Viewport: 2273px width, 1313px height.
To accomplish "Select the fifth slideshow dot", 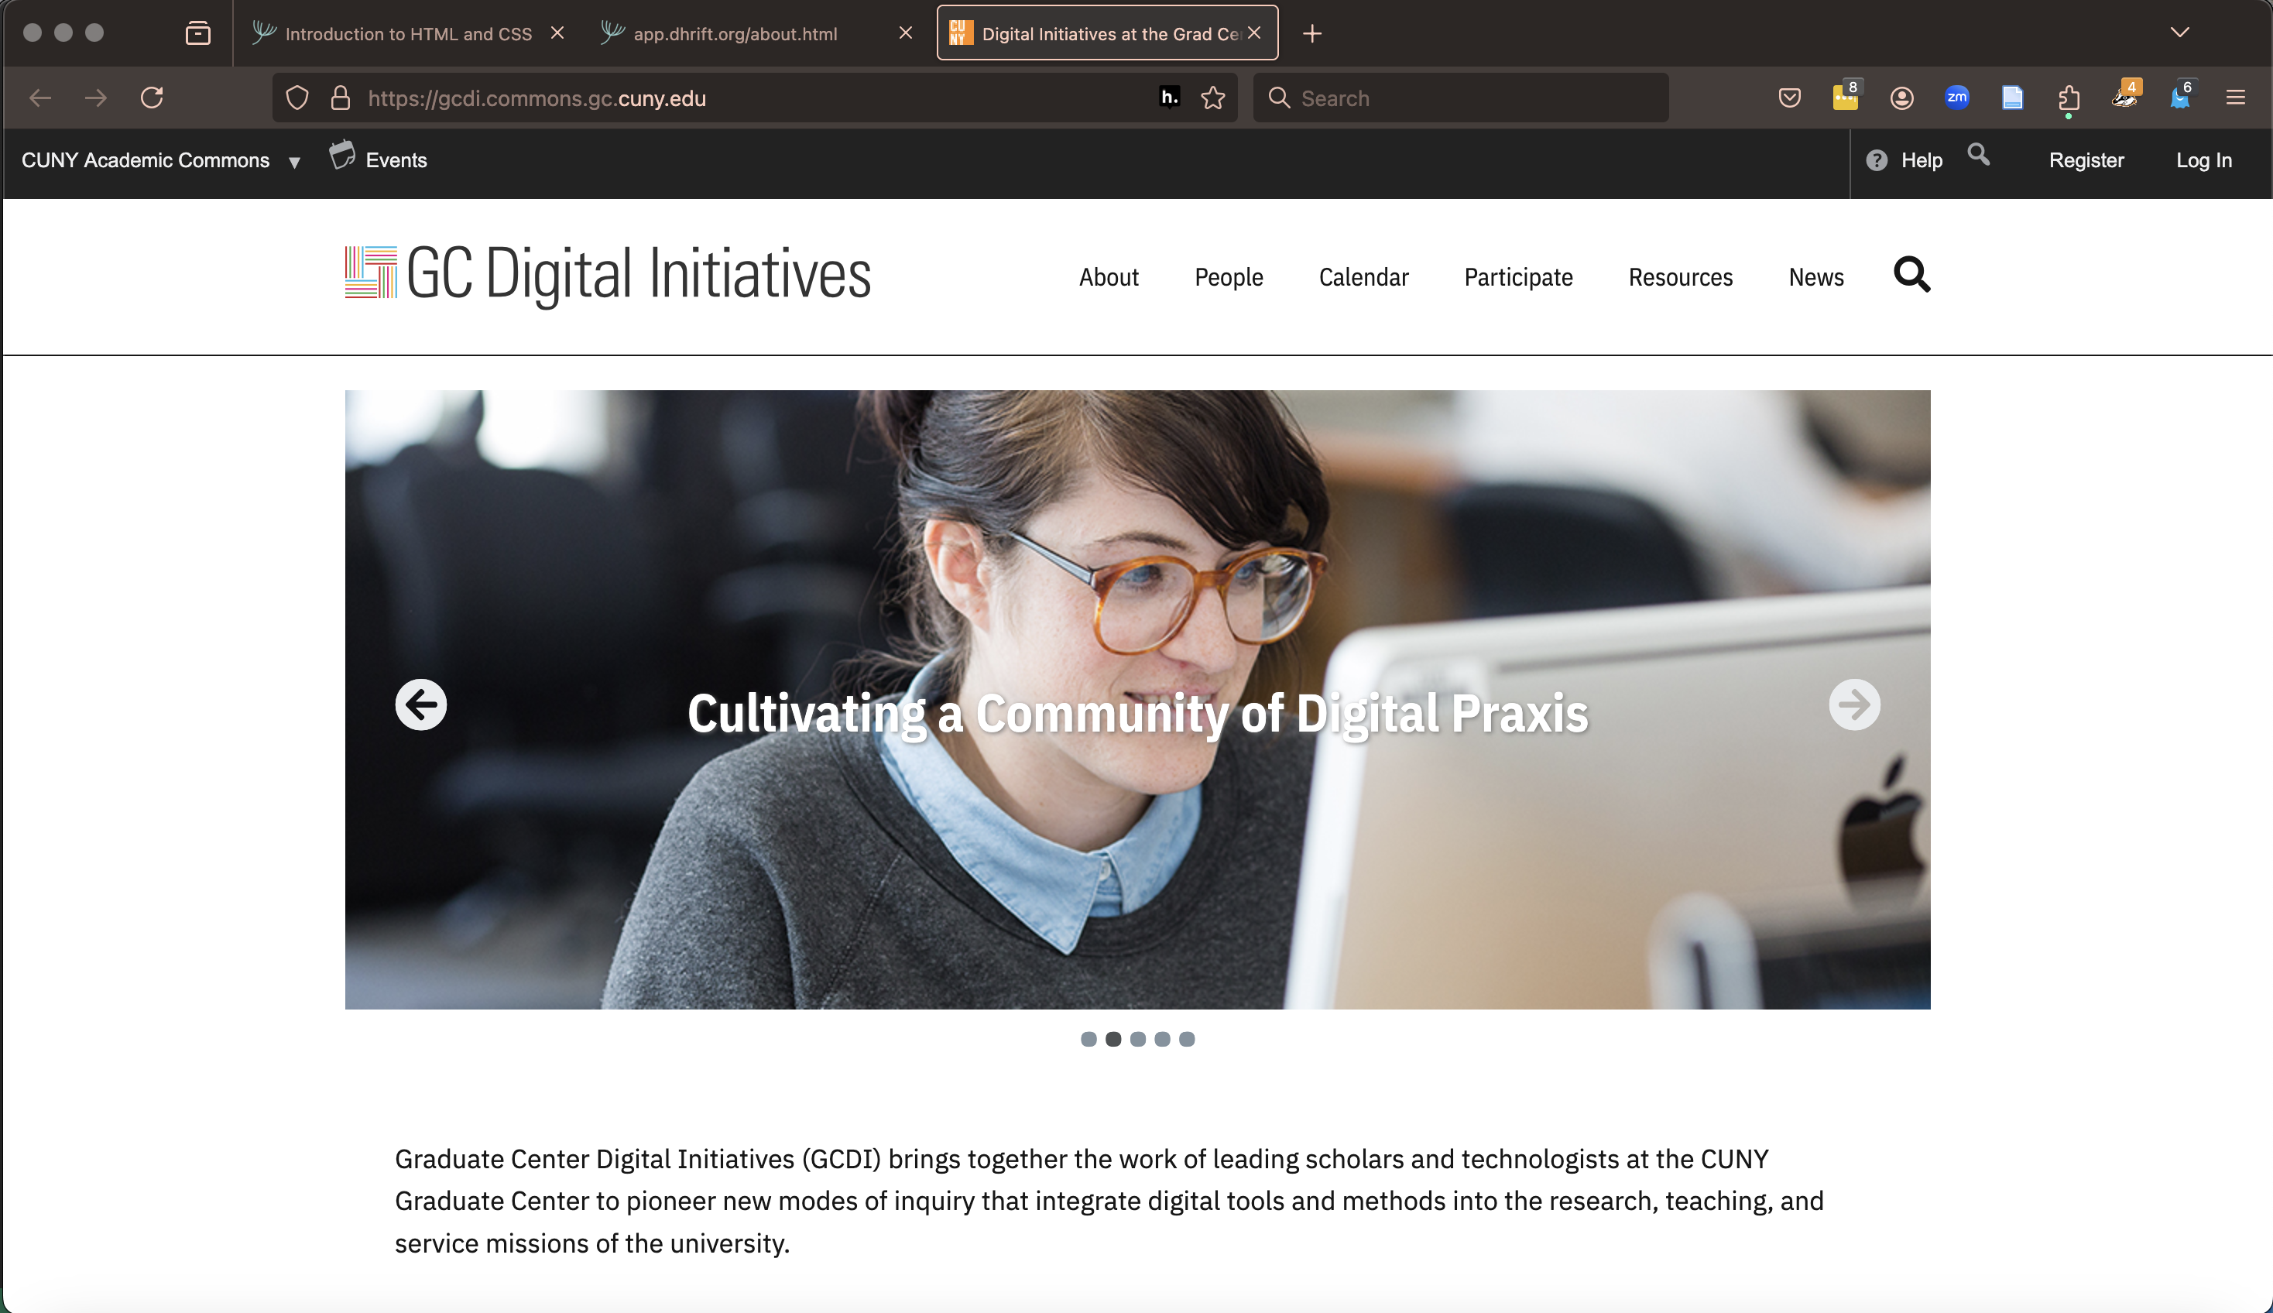I will (1187, 1039).
